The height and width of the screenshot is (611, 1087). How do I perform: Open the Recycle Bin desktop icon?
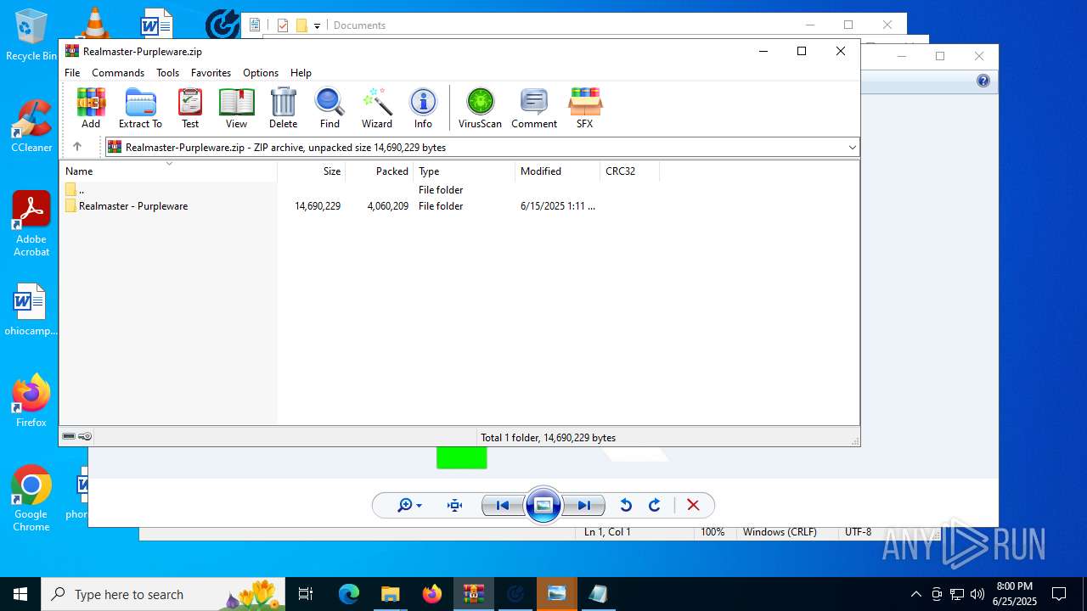[31, 36]
